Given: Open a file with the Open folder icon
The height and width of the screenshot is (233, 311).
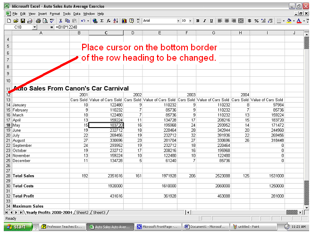Looking at the screenshot, I should [16, 21].
